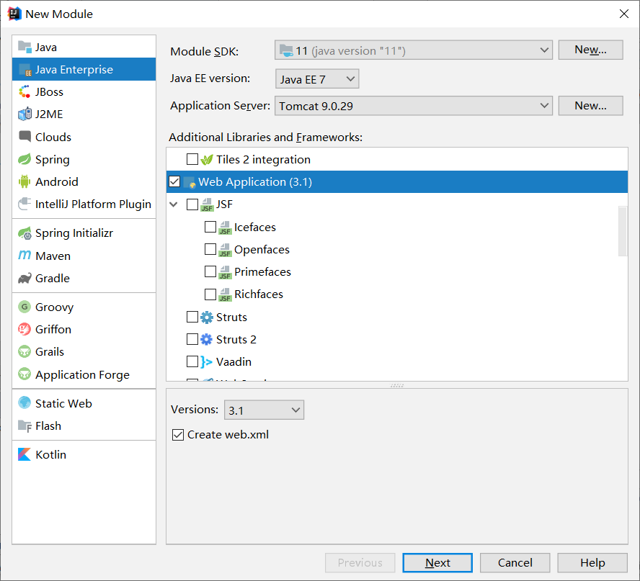Viewport: 640px width, 581px height.
Task: Click the Tiles 2 integration leaf icon
Action: (x=207, y=159)
